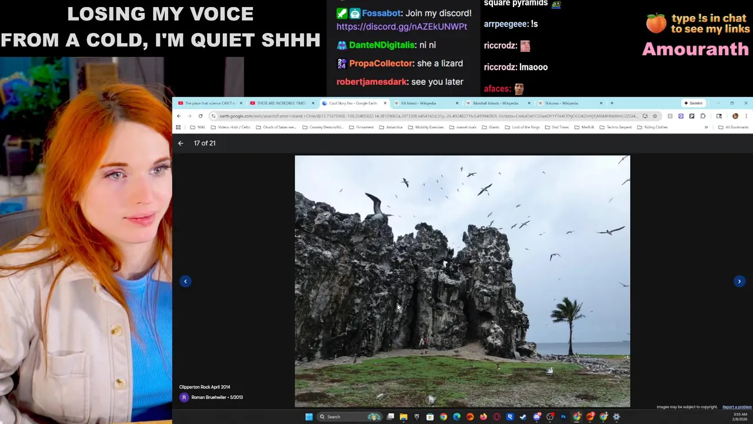Switch to the Marshall Islands Wikipedia tab
753x424 pixels.
[x=496, y=103]
